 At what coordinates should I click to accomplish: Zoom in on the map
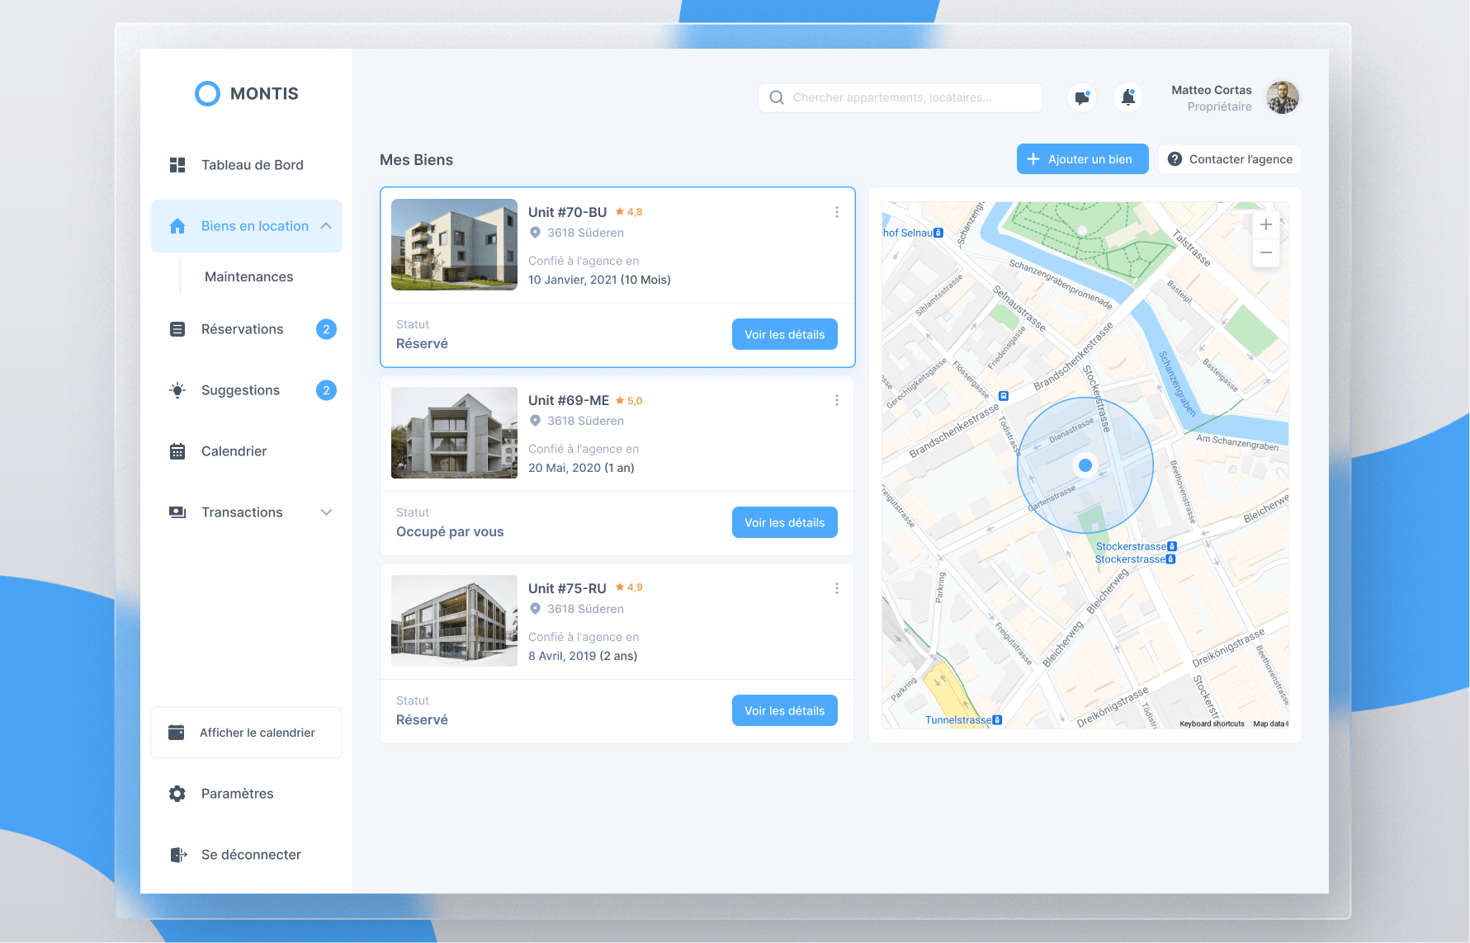[1266, 224]
